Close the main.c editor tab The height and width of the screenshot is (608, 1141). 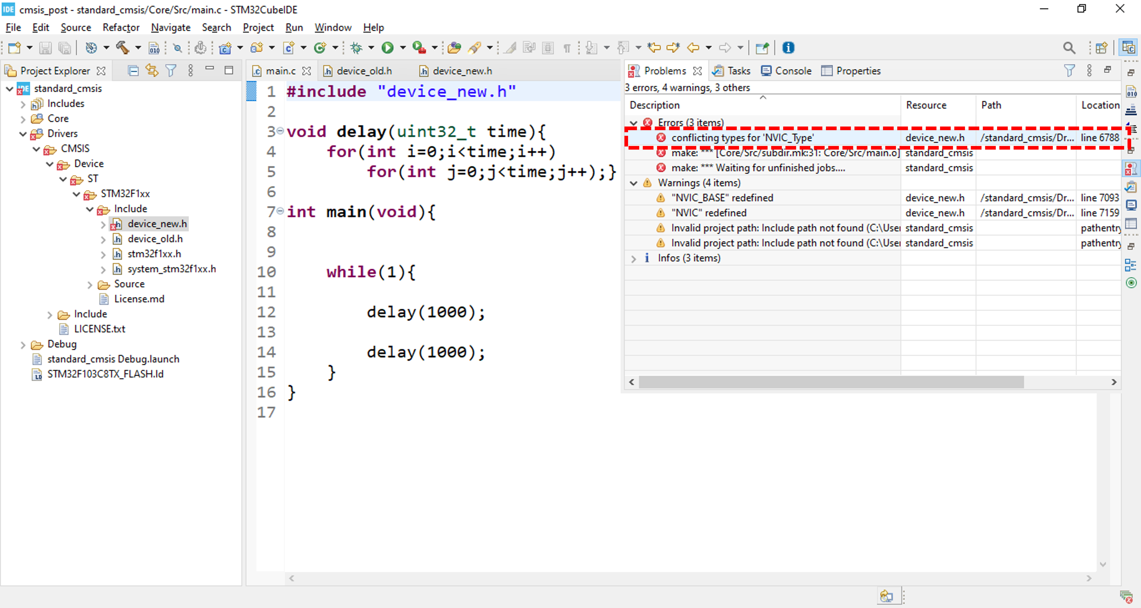(307, 71)
